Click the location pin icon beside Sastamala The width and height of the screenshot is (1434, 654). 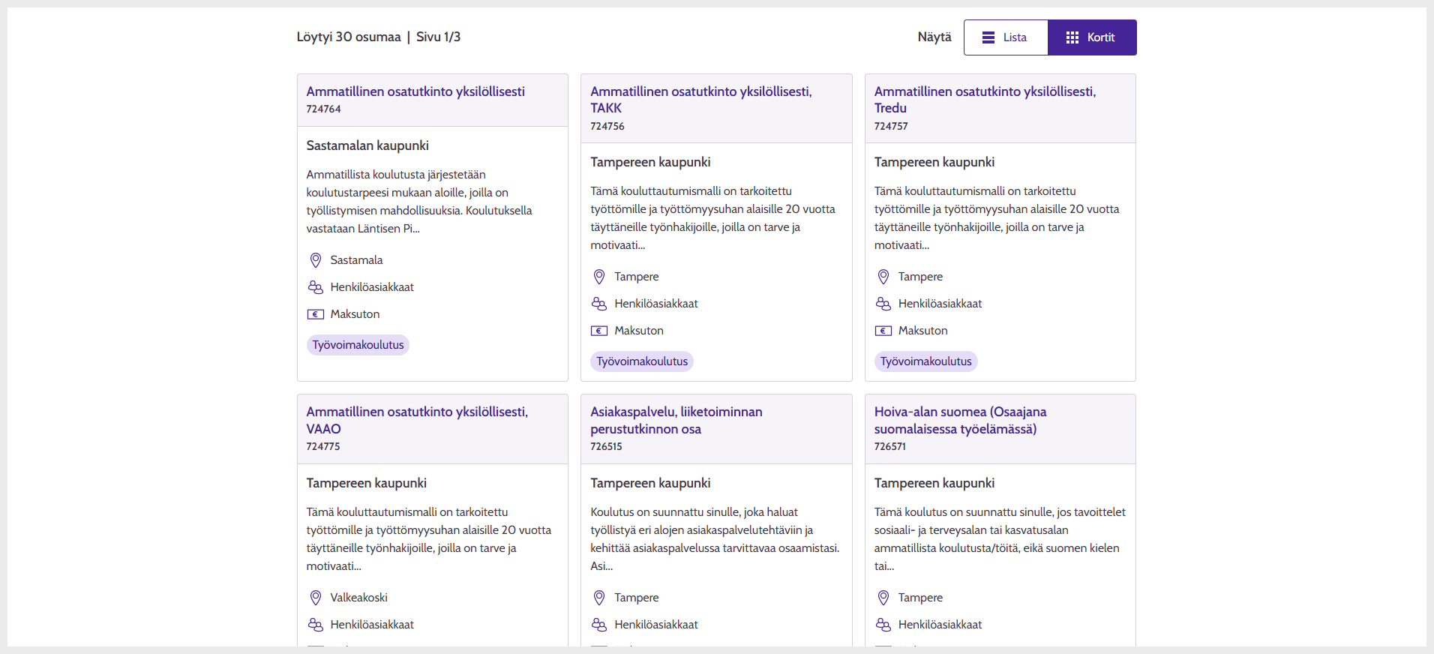(x=316, y=260)
